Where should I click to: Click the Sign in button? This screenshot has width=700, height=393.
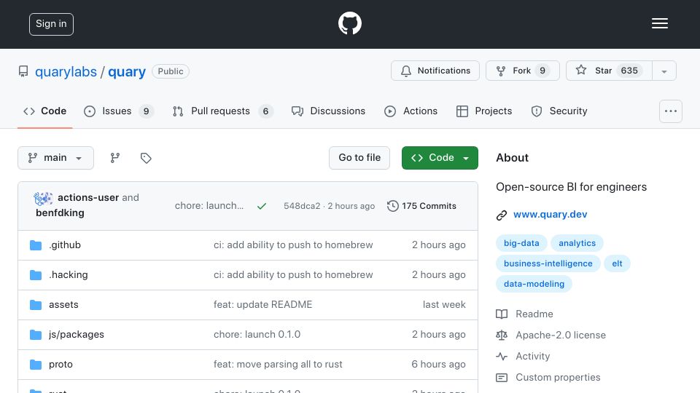(51, 24)
